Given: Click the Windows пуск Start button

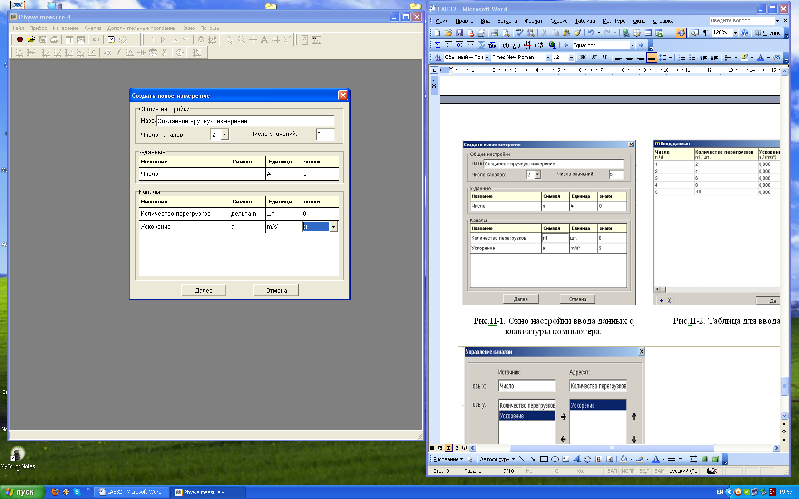Looking at the screenshot, I should pyautogui.click(x=22, y=492).
